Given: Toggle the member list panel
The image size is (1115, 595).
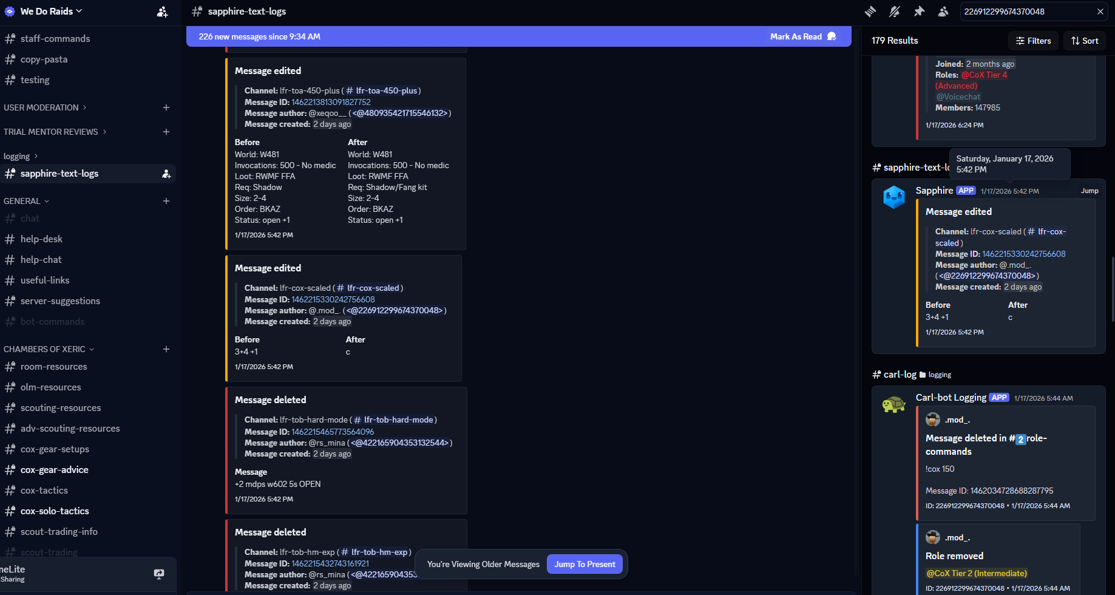Looking at the screenshot, I should 943,12.
